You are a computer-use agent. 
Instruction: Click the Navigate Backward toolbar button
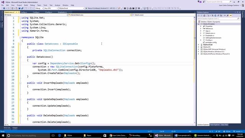[4, 8]
